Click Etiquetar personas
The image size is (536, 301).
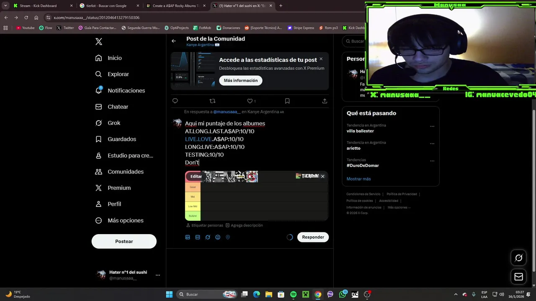(x=205, y=225)
